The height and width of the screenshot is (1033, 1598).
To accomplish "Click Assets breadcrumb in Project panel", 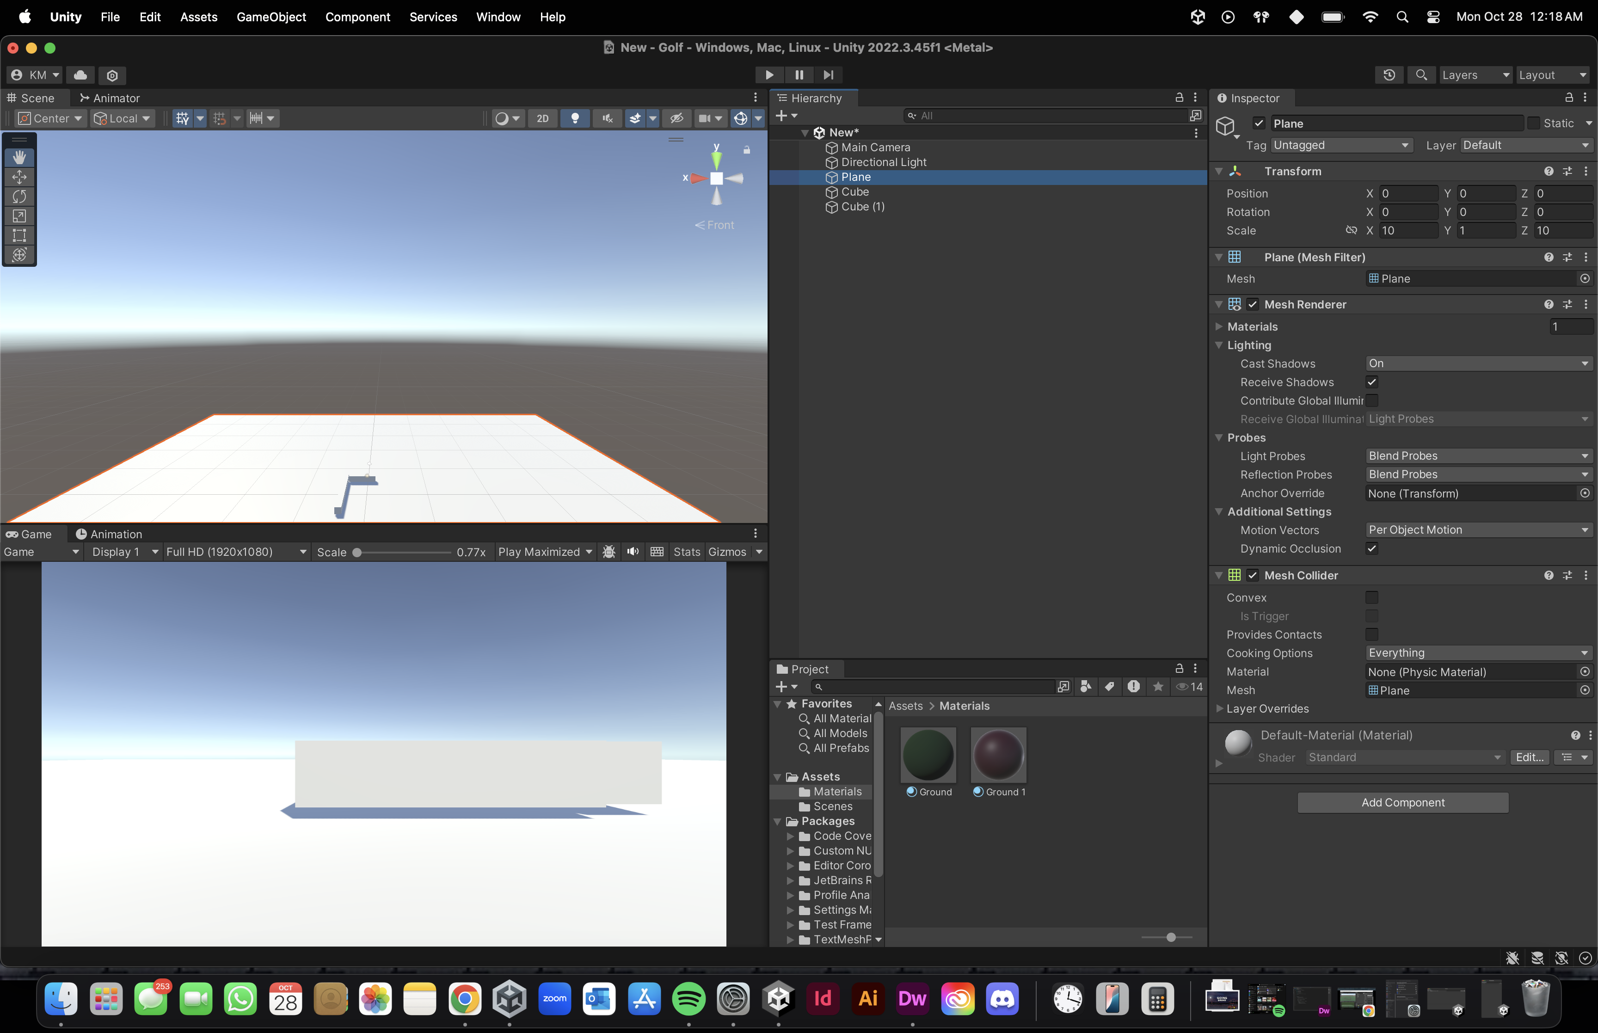I will (x=905, y=706).
